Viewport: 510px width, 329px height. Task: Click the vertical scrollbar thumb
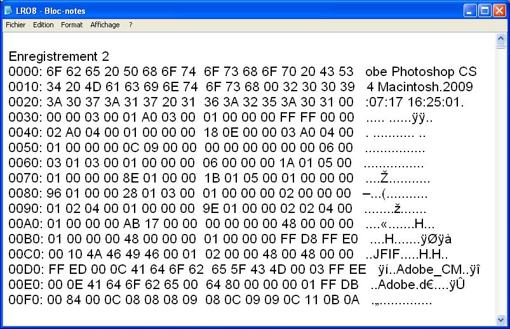501,46
